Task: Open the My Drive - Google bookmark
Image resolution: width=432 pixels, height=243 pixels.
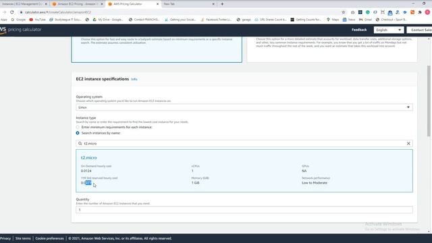Action: [x=108, y=20]
